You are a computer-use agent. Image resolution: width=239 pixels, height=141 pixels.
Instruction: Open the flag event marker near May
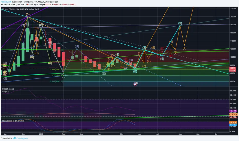pyautogui.click(x=135, y=84)
